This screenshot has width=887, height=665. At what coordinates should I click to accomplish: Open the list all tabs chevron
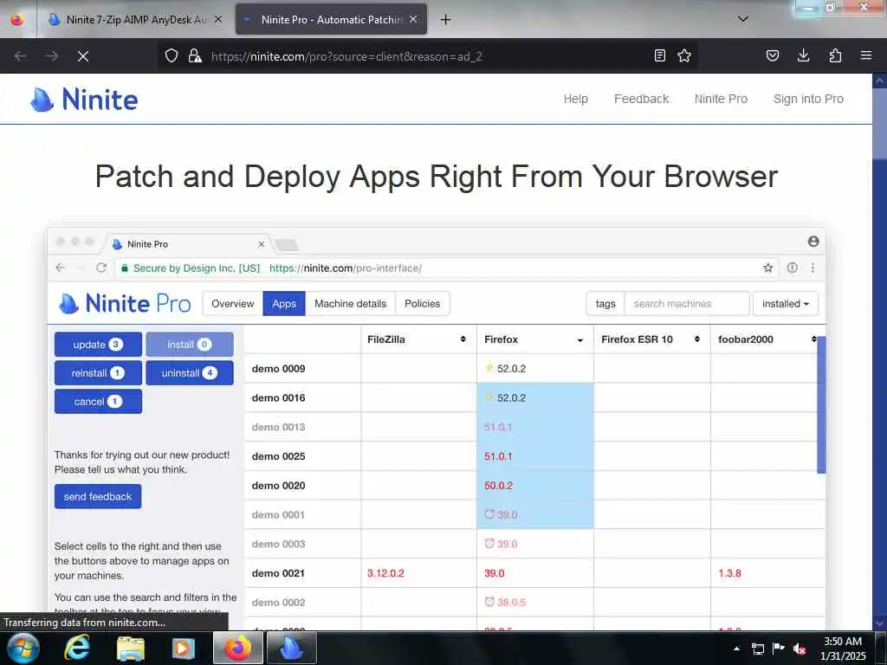[743, 19]
